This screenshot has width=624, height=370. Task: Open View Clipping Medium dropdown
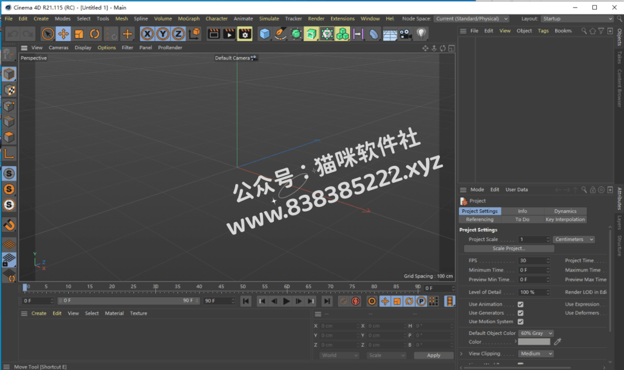[536, 354]
